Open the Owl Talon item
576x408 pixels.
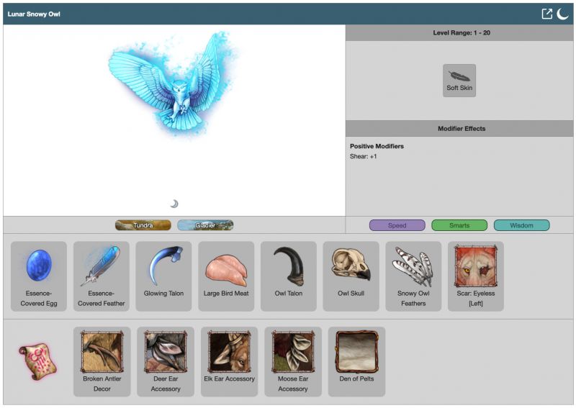289,276
